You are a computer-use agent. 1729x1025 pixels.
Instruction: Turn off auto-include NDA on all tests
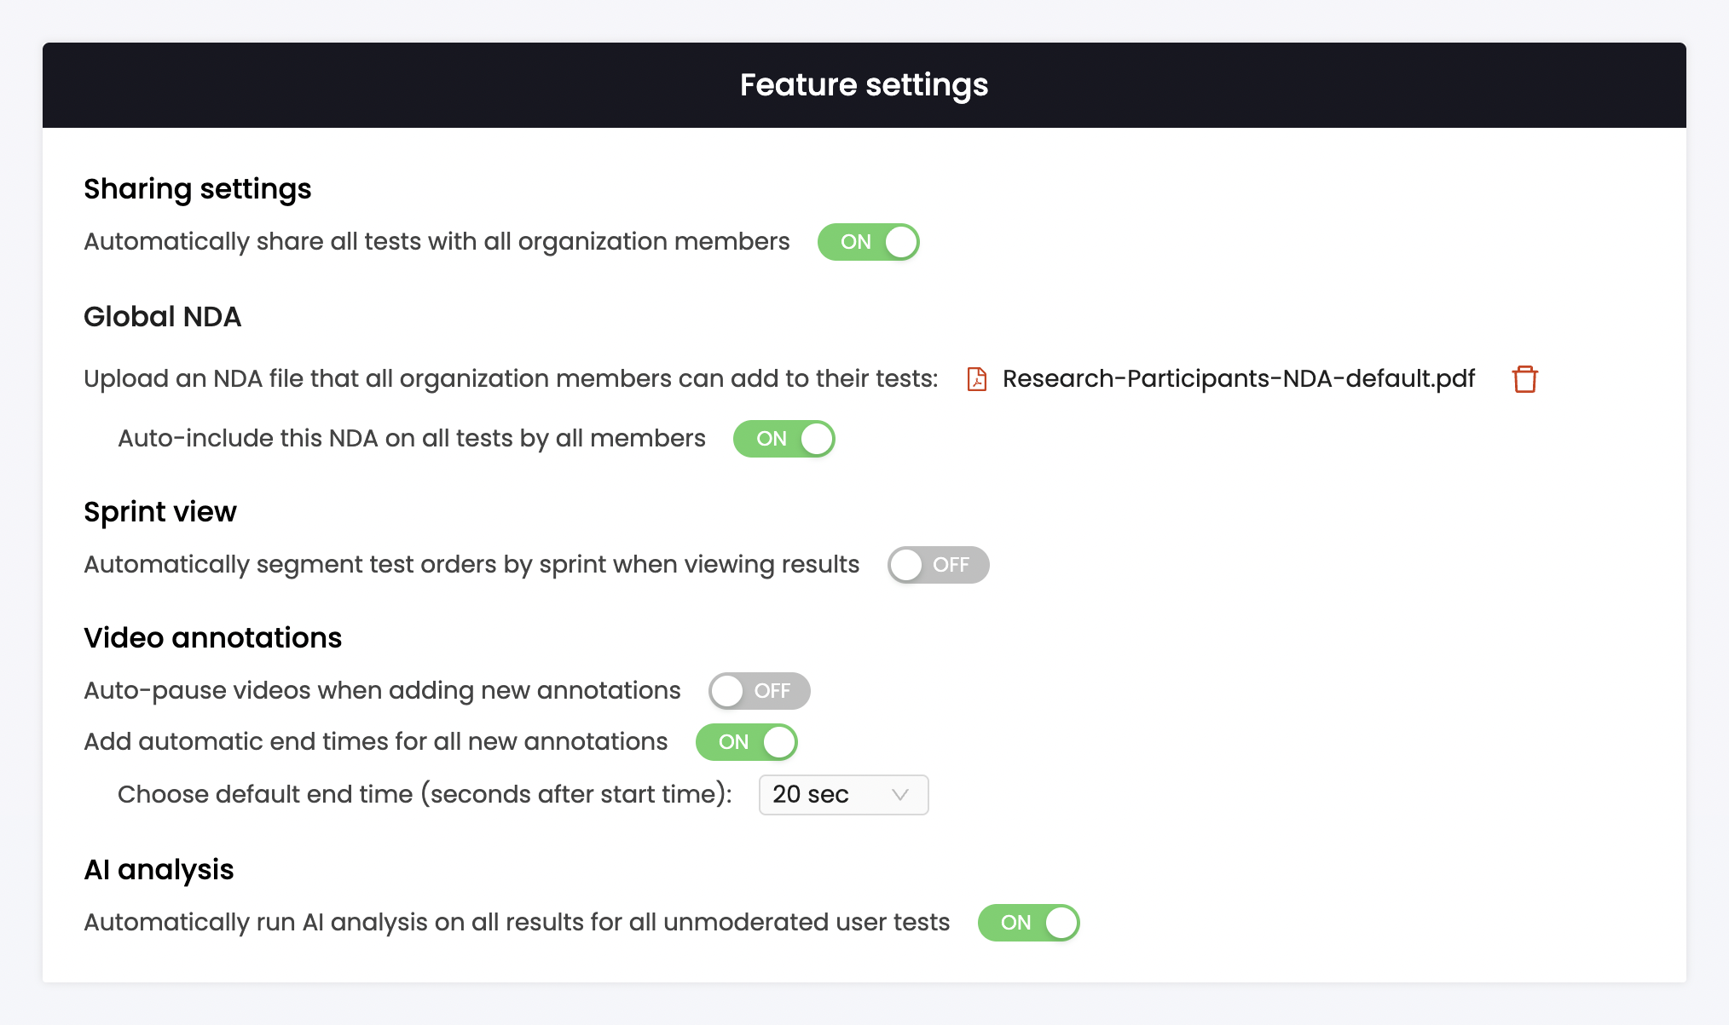784,439
